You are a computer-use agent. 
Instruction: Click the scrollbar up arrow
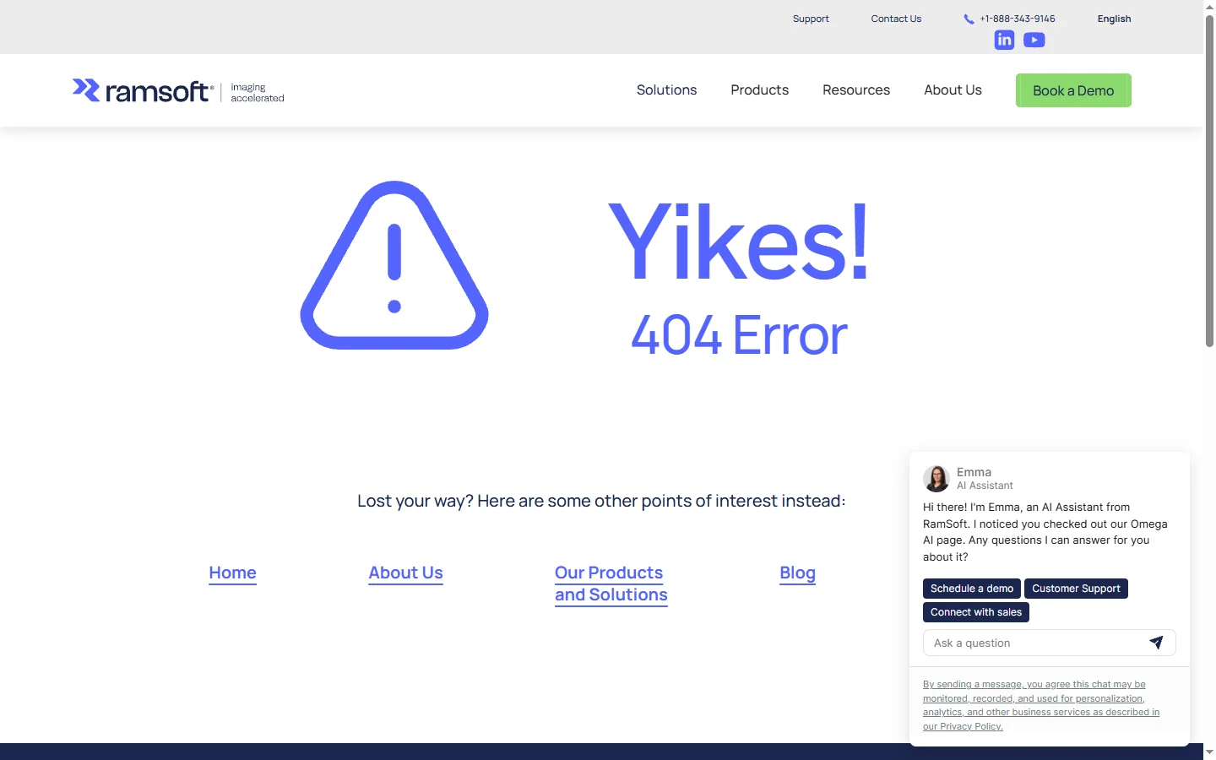(1209, 7)
